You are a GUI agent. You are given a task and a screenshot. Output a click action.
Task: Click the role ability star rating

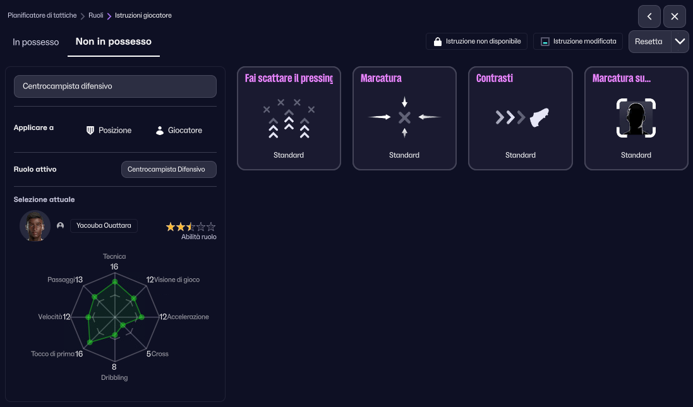[190, 227]
